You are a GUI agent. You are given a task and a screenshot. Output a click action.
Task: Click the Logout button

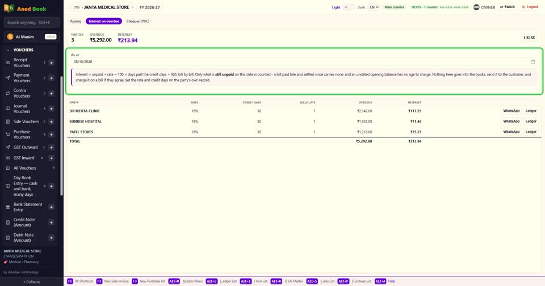530,7
